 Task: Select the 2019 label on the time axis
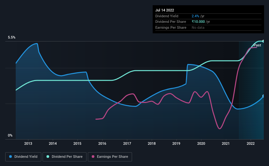[176, 143]
